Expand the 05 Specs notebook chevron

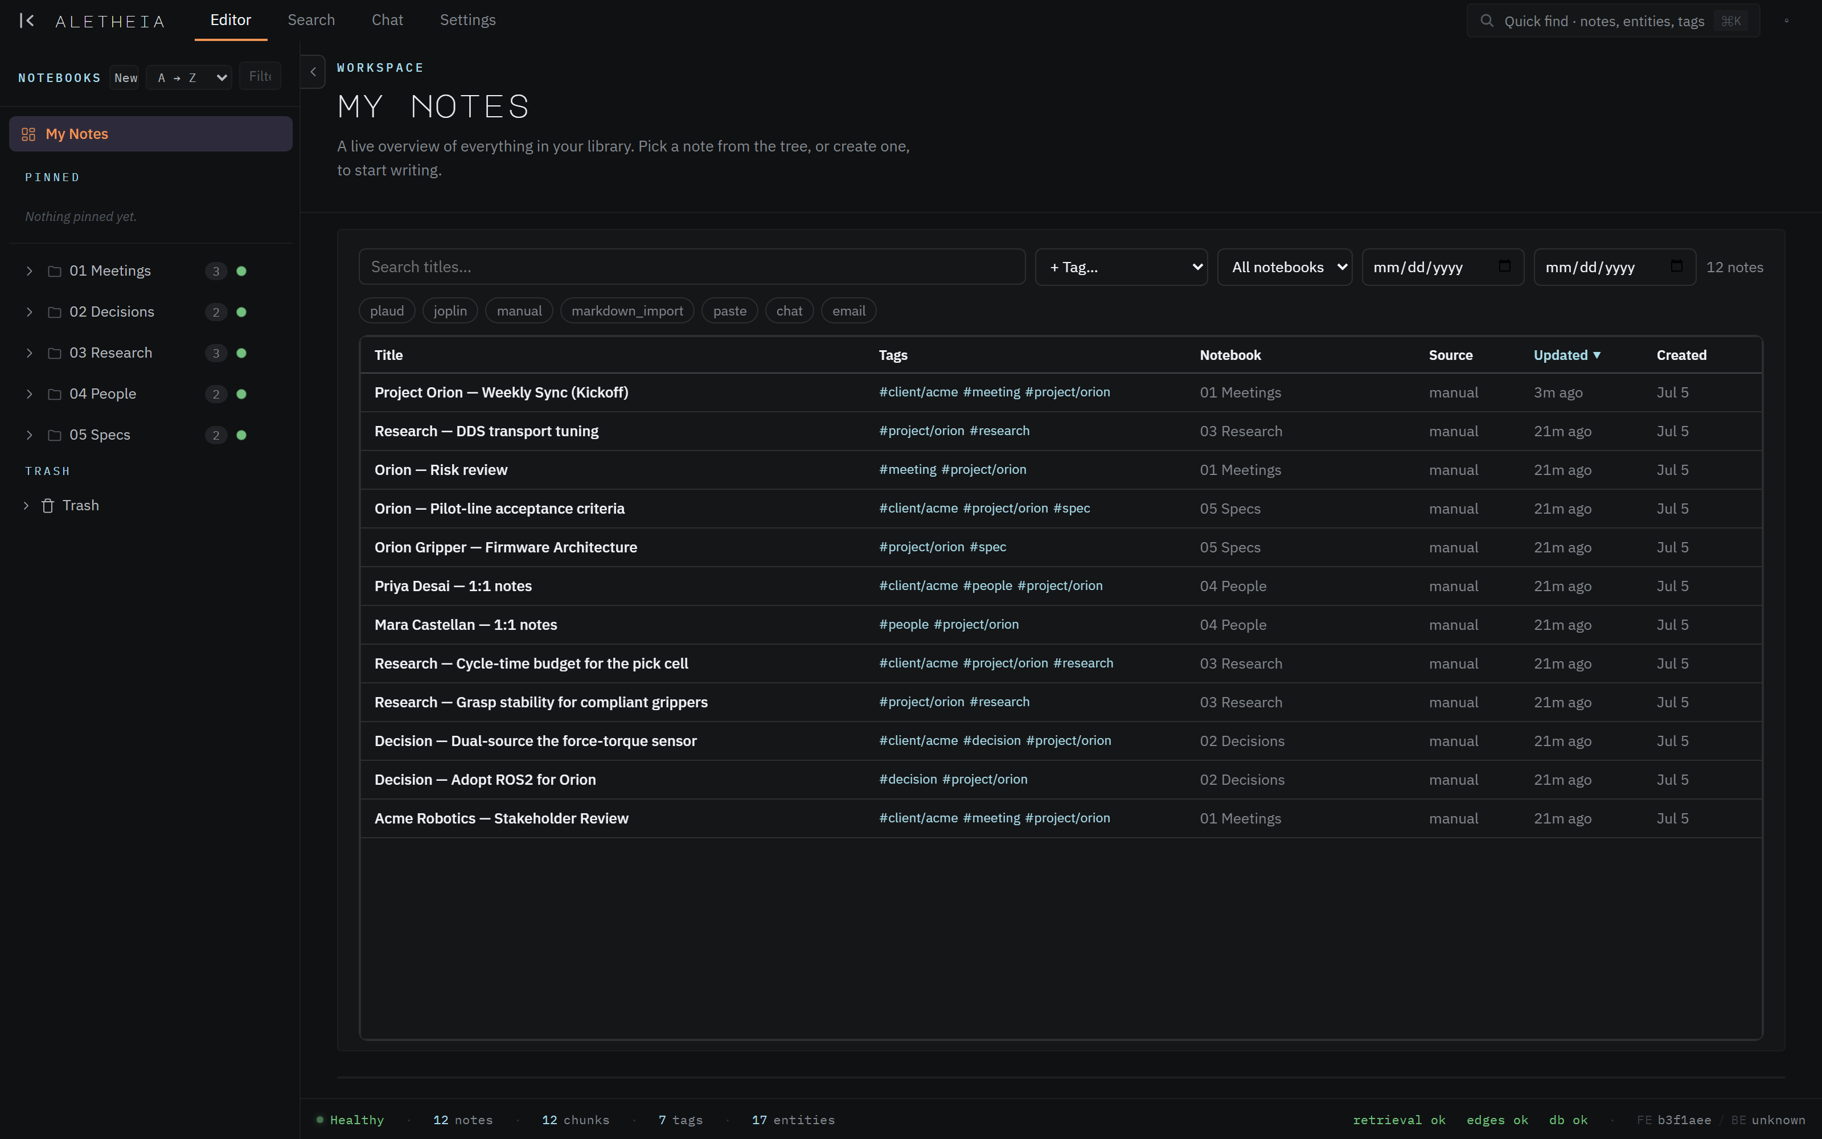click(x=30, y=436)
